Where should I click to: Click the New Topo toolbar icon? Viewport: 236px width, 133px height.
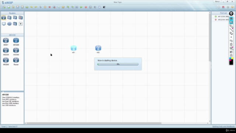(4, 7)
